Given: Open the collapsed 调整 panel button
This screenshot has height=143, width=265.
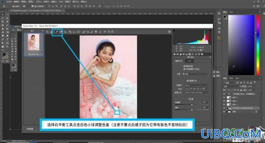Looking at the screenshot, I should 217,76.
